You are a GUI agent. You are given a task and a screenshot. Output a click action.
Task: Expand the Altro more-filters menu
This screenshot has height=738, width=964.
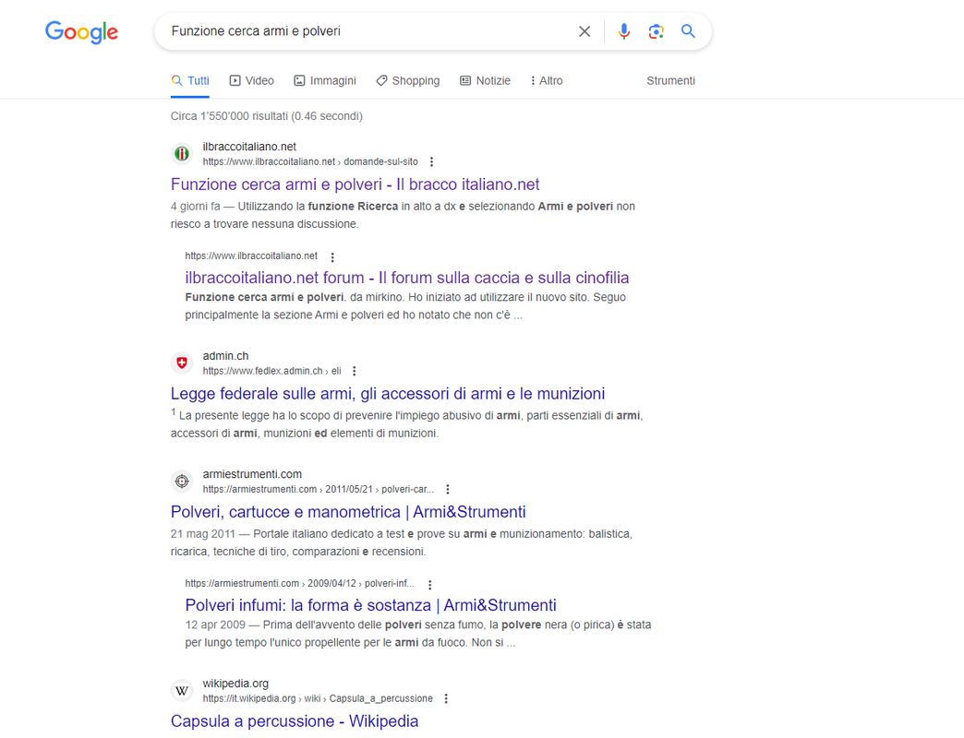(x=547, y=80)
